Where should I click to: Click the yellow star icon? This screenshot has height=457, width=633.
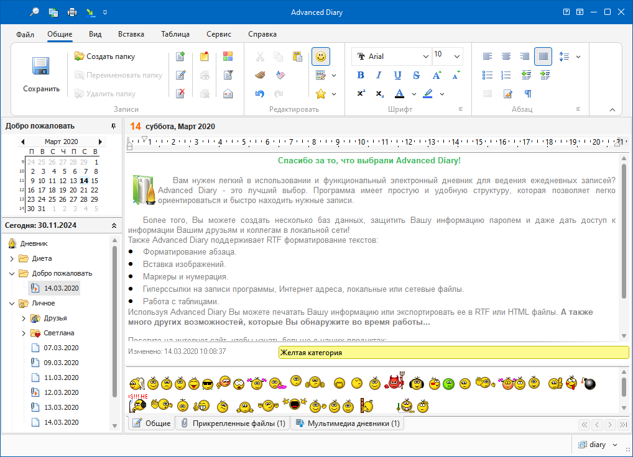coord(320,94)
